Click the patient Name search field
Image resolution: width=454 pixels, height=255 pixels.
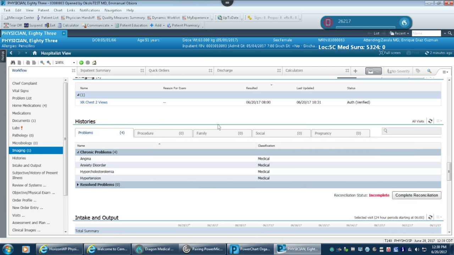pos(426,33)
